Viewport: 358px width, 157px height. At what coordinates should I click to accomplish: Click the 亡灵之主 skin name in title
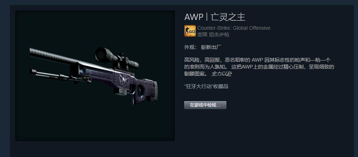[x=228, y=17]
